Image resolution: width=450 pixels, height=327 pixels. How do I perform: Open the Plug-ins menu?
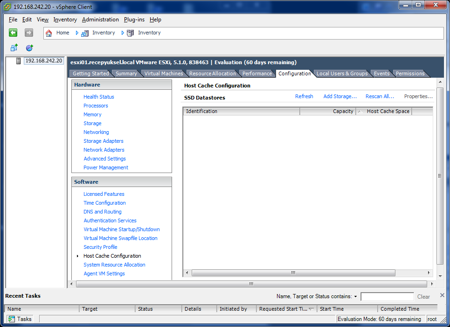coord(134,20)
